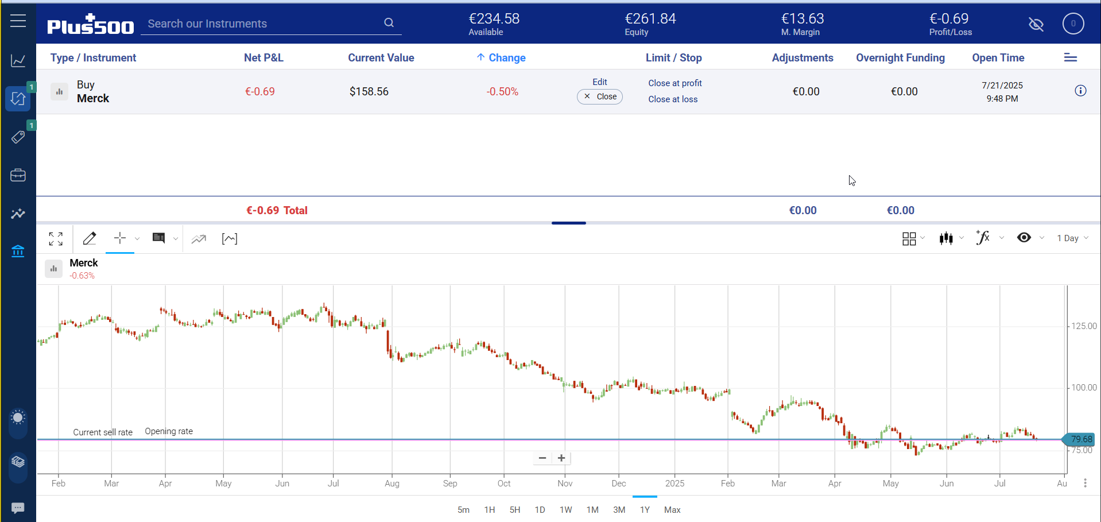Click the trend lines tool icon
Screen dimensions: 1101x522
(x=199, y=239)
